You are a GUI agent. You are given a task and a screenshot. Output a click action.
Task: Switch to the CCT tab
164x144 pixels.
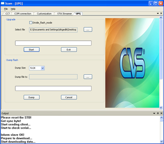[7, 13]
